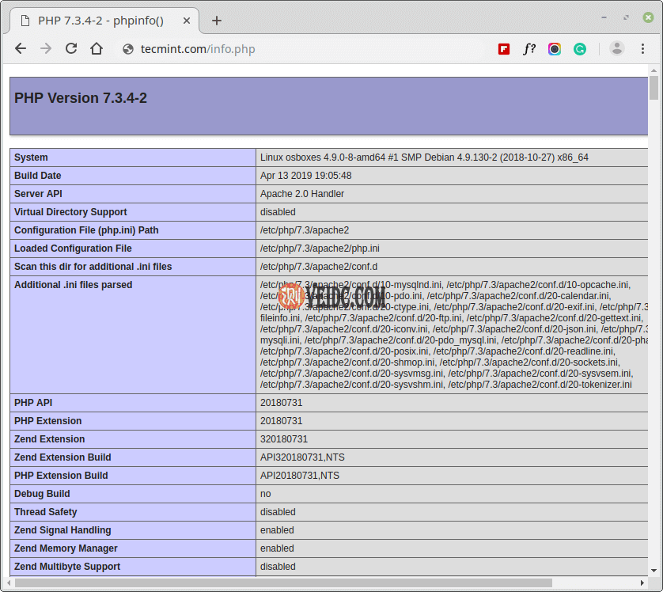Click the scroll-up arrow of vertical scrollbar
The width and height of the screenshot is (663, 592).
pos(654,70)
